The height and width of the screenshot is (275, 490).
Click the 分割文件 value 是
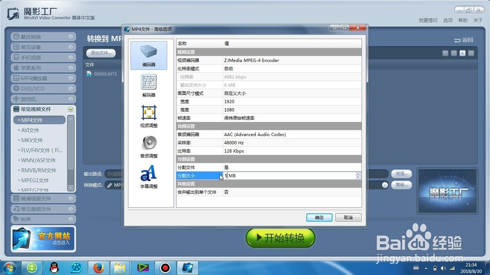pyautogui.click(x=226, y=167)
